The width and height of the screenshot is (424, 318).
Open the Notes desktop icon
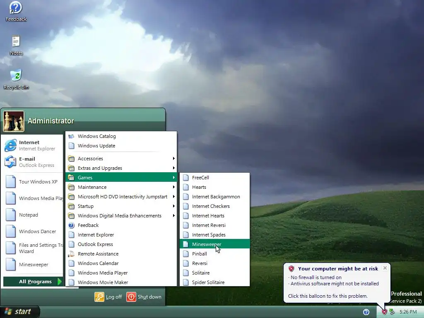(x=16, y=46)
